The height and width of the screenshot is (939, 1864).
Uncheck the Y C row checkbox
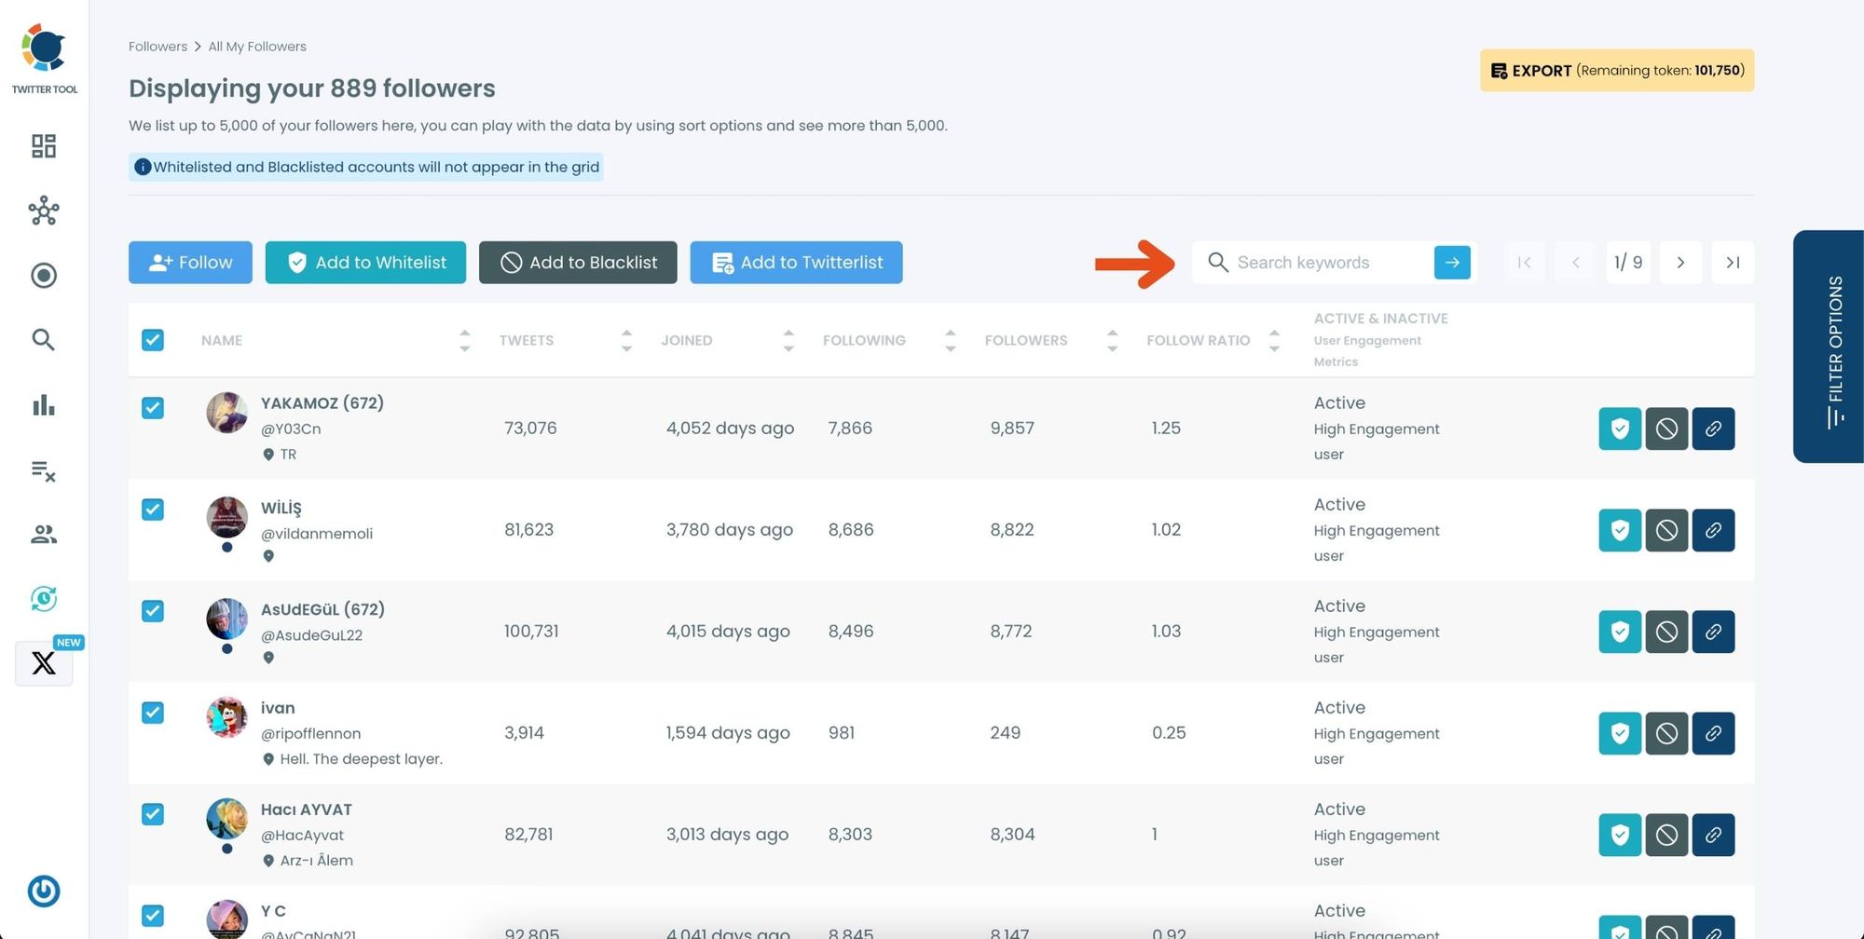pyautogui.click(x=153, y=916)
